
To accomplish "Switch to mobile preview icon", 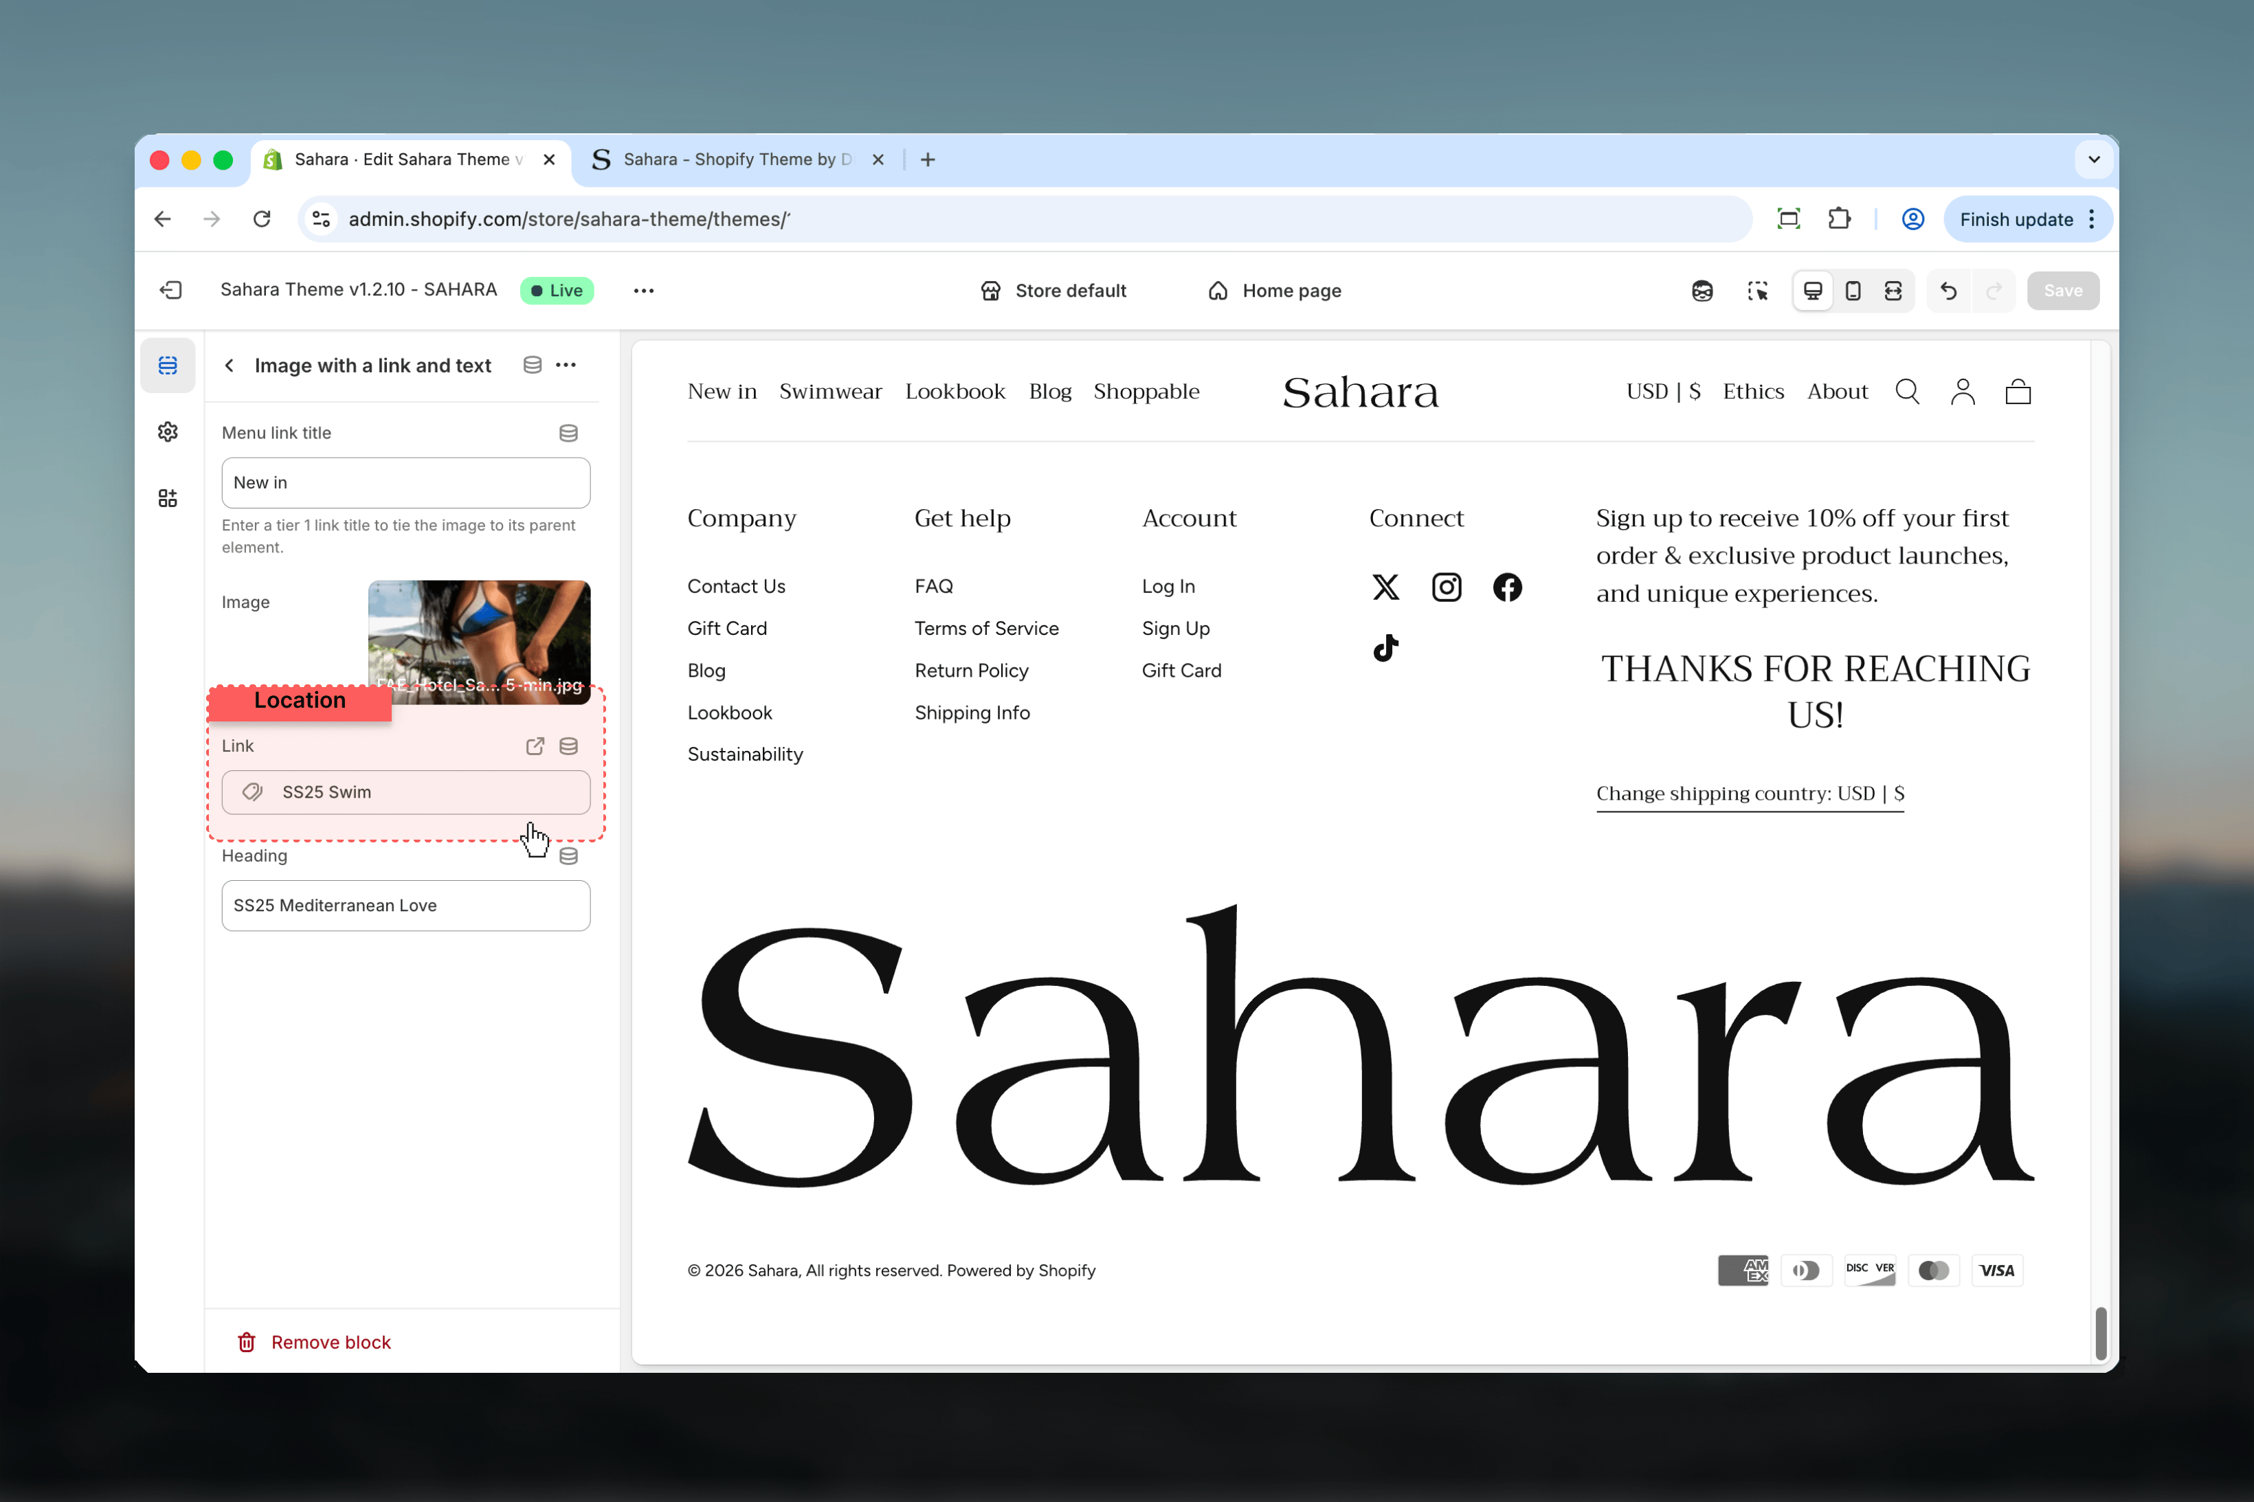I will pyautogui.click(x=1853, y=291).
